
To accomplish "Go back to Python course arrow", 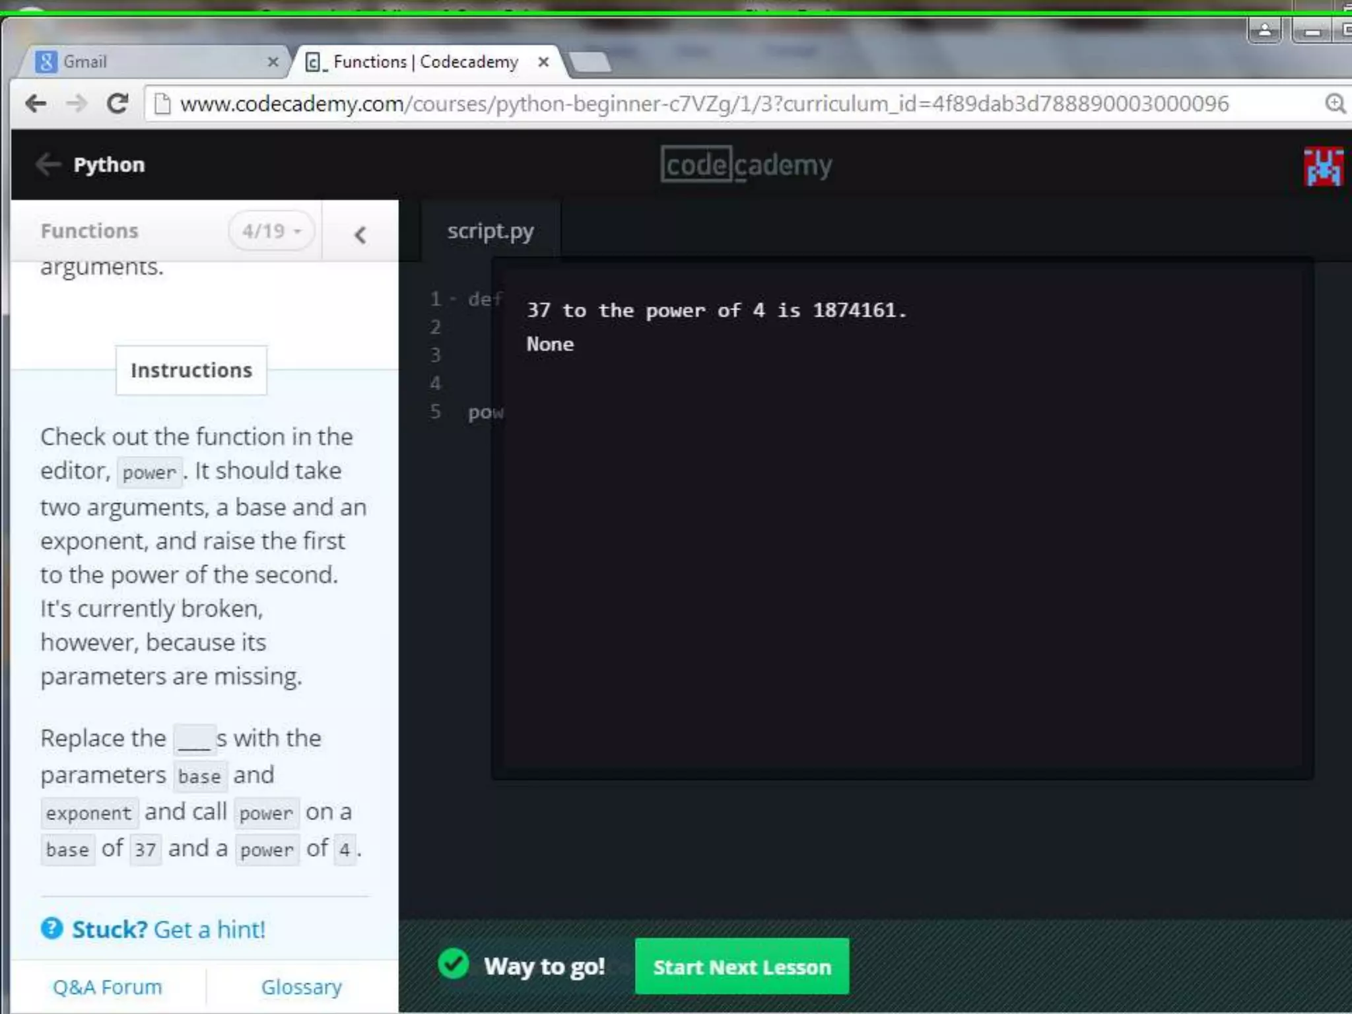I will 48,164.
